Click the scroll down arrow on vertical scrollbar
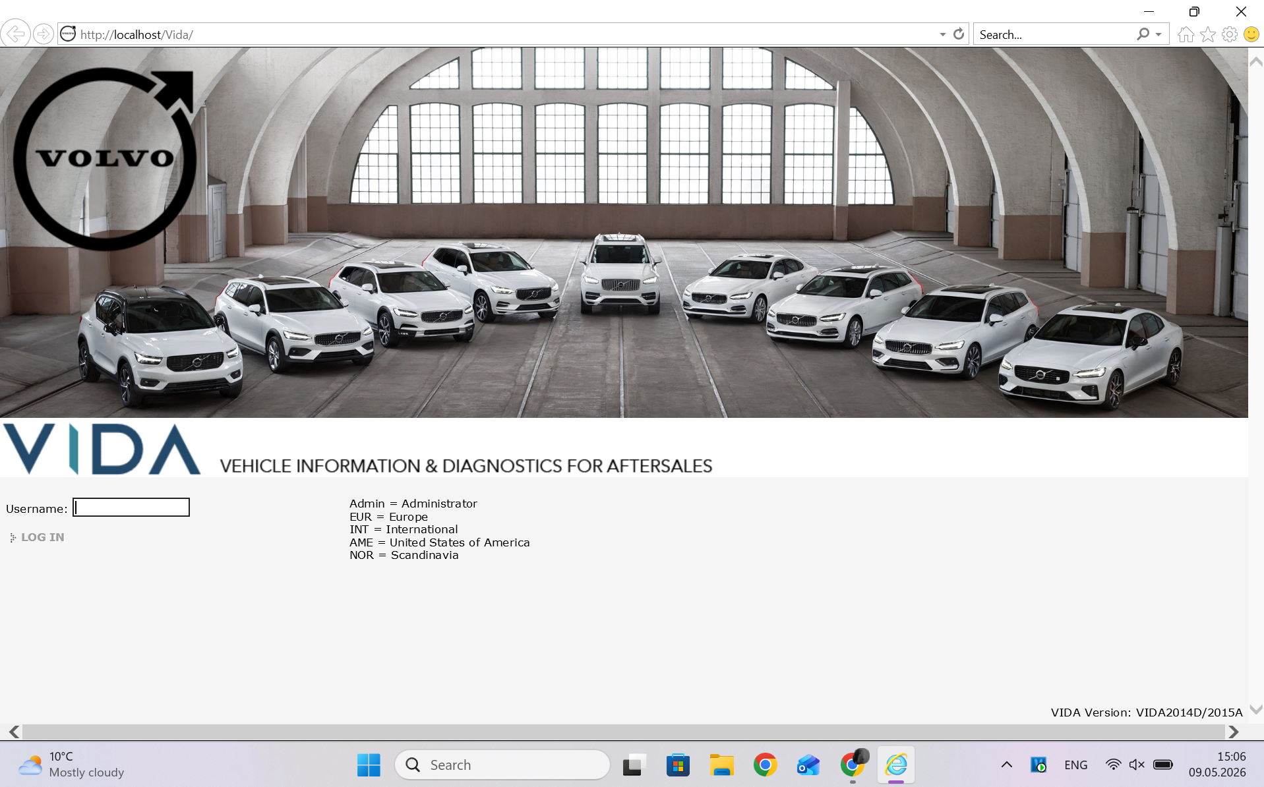Viewport: 1264px width, 787px height. [1256, 710]
